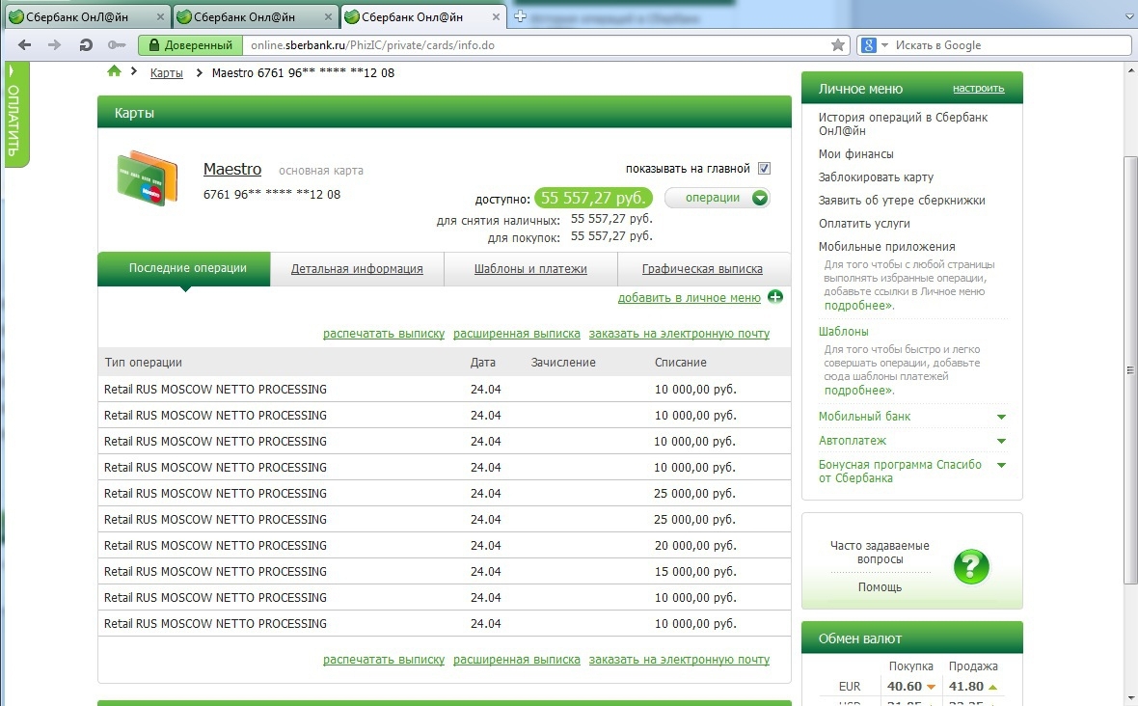
Task: Click the available balance '55 557,27 руб.' badge
Action: (593, 198)
